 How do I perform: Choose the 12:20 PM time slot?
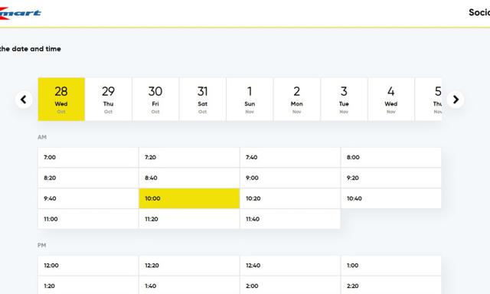pyautogui.click(x=189, y=266)
